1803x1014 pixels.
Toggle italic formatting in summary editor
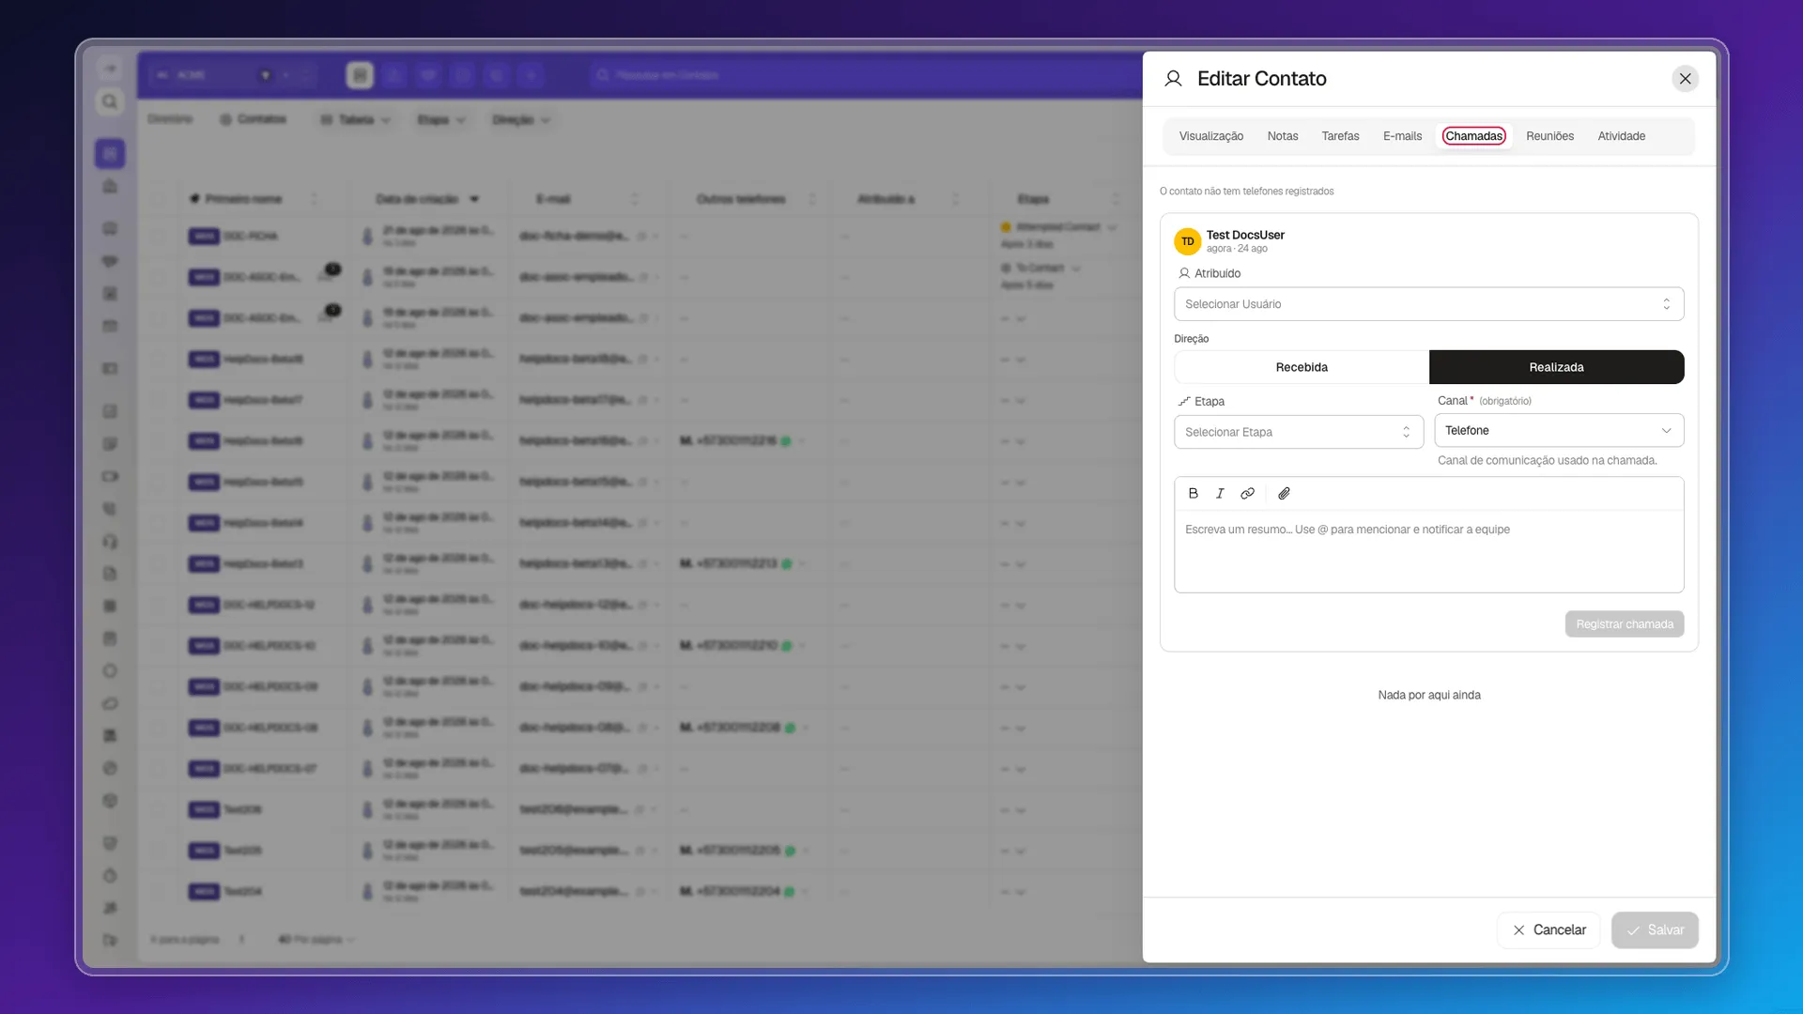pyautogui.click(x=1220, y=494)
